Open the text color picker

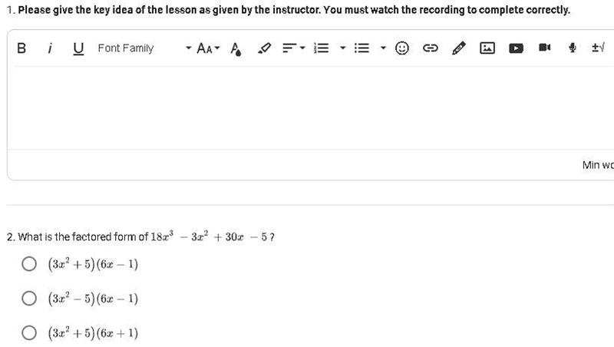(236, 48)
